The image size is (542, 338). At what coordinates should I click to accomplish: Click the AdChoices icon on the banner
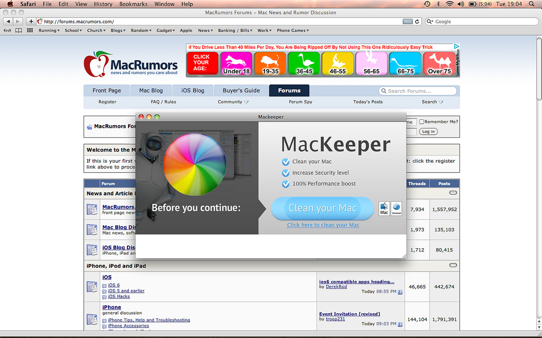point(457,46)
